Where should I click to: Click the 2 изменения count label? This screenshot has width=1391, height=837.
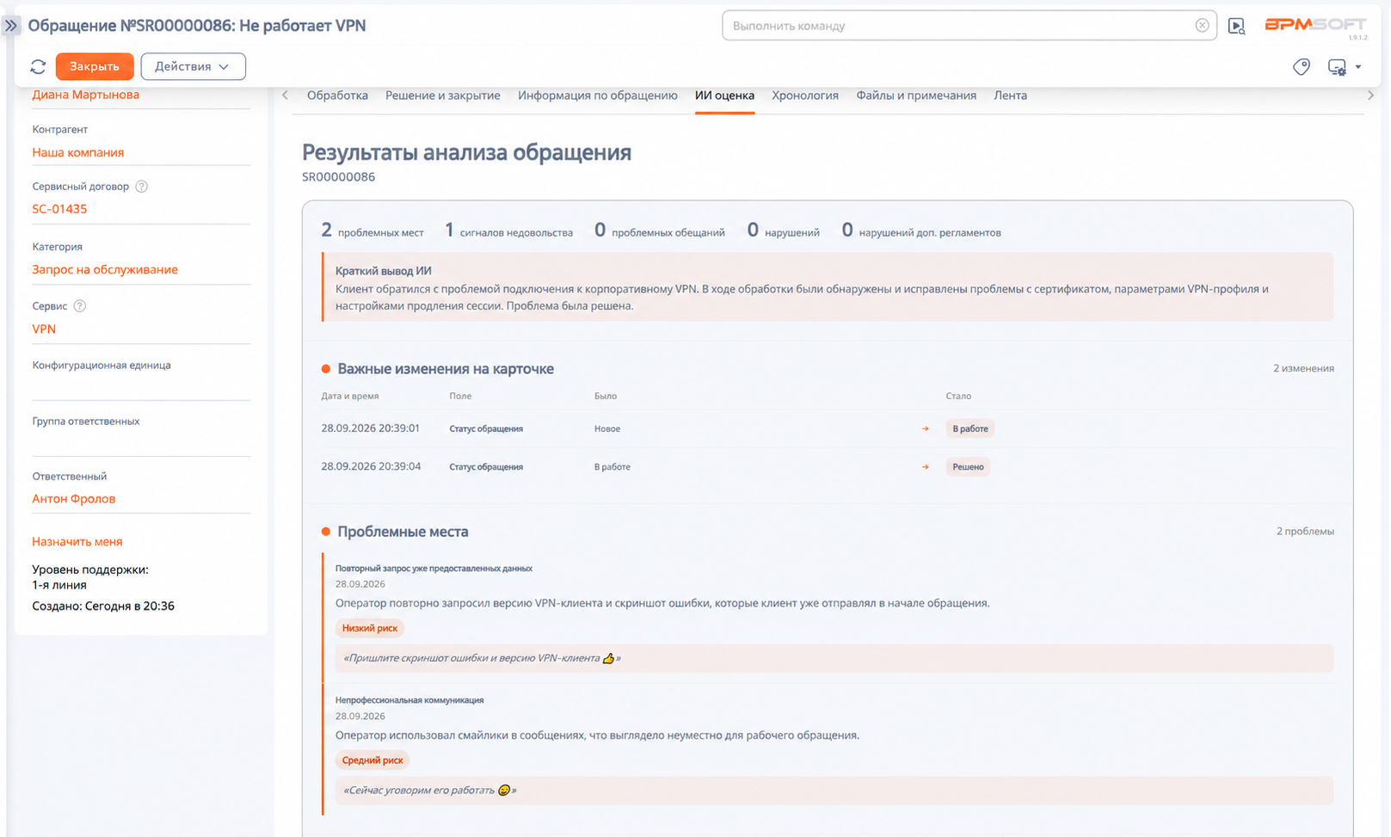coord(1303,368)
